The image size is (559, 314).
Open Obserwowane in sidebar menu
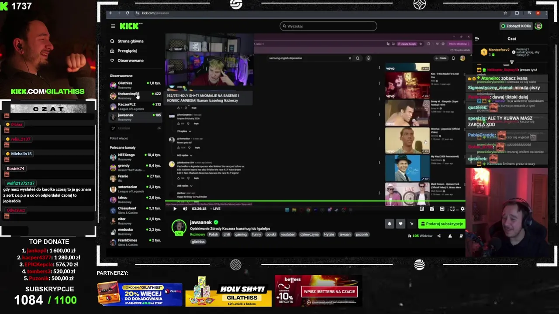tap(127, 61)
